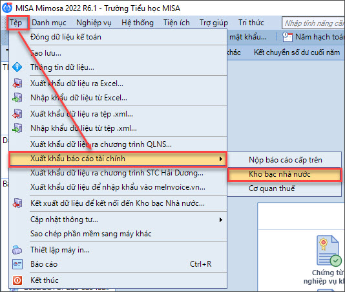345x292 pixels.
Task: Select Xuất khẩu báo cáo tài chính entry
Action: 118,159
